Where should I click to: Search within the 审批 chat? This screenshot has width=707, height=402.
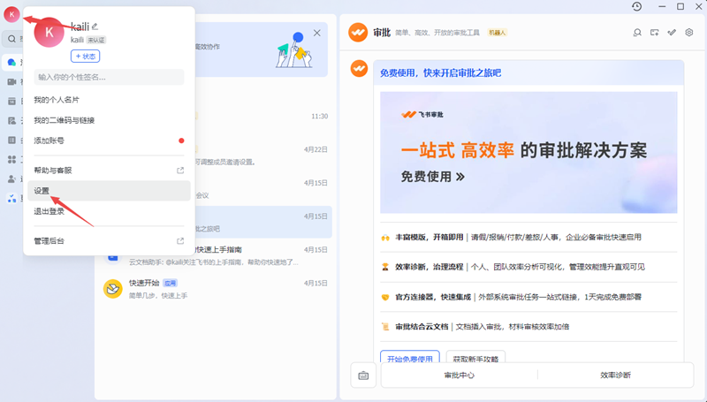[637, 33]
